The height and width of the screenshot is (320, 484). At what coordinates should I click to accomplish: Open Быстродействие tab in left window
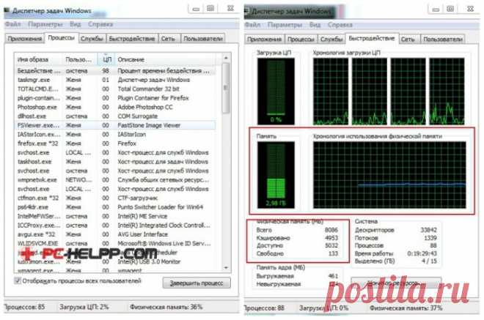(x=132, y=39)
